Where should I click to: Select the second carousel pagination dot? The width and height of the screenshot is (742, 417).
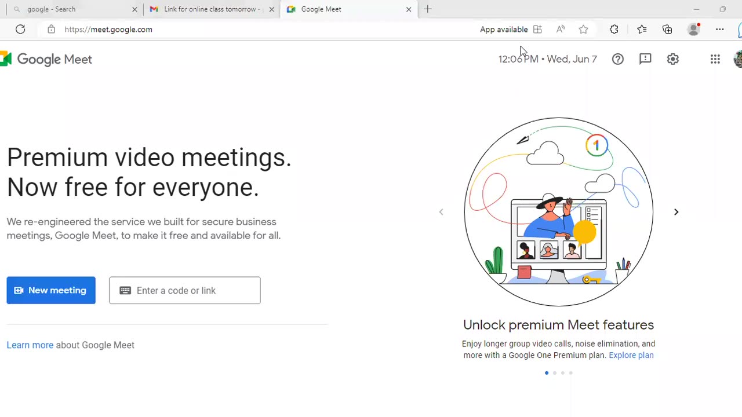[x=555, y=373]
